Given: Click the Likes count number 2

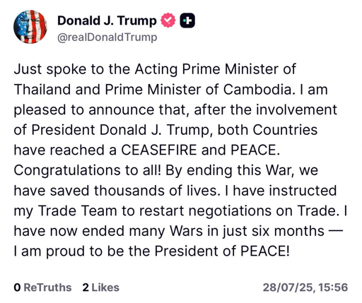Looking at the screenshot, I should pos(86,287).
